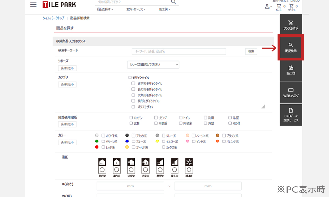This screenshot has height=197, width=329.
Task: Open the 施工例 header menu
Action: (165, 9)
